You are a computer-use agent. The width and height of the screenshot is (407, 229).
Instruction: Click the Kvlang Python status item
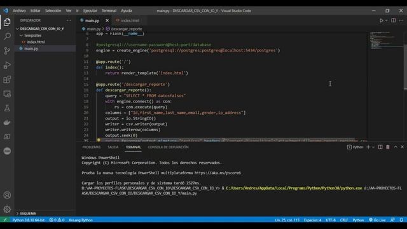click(x=81, y=220)
